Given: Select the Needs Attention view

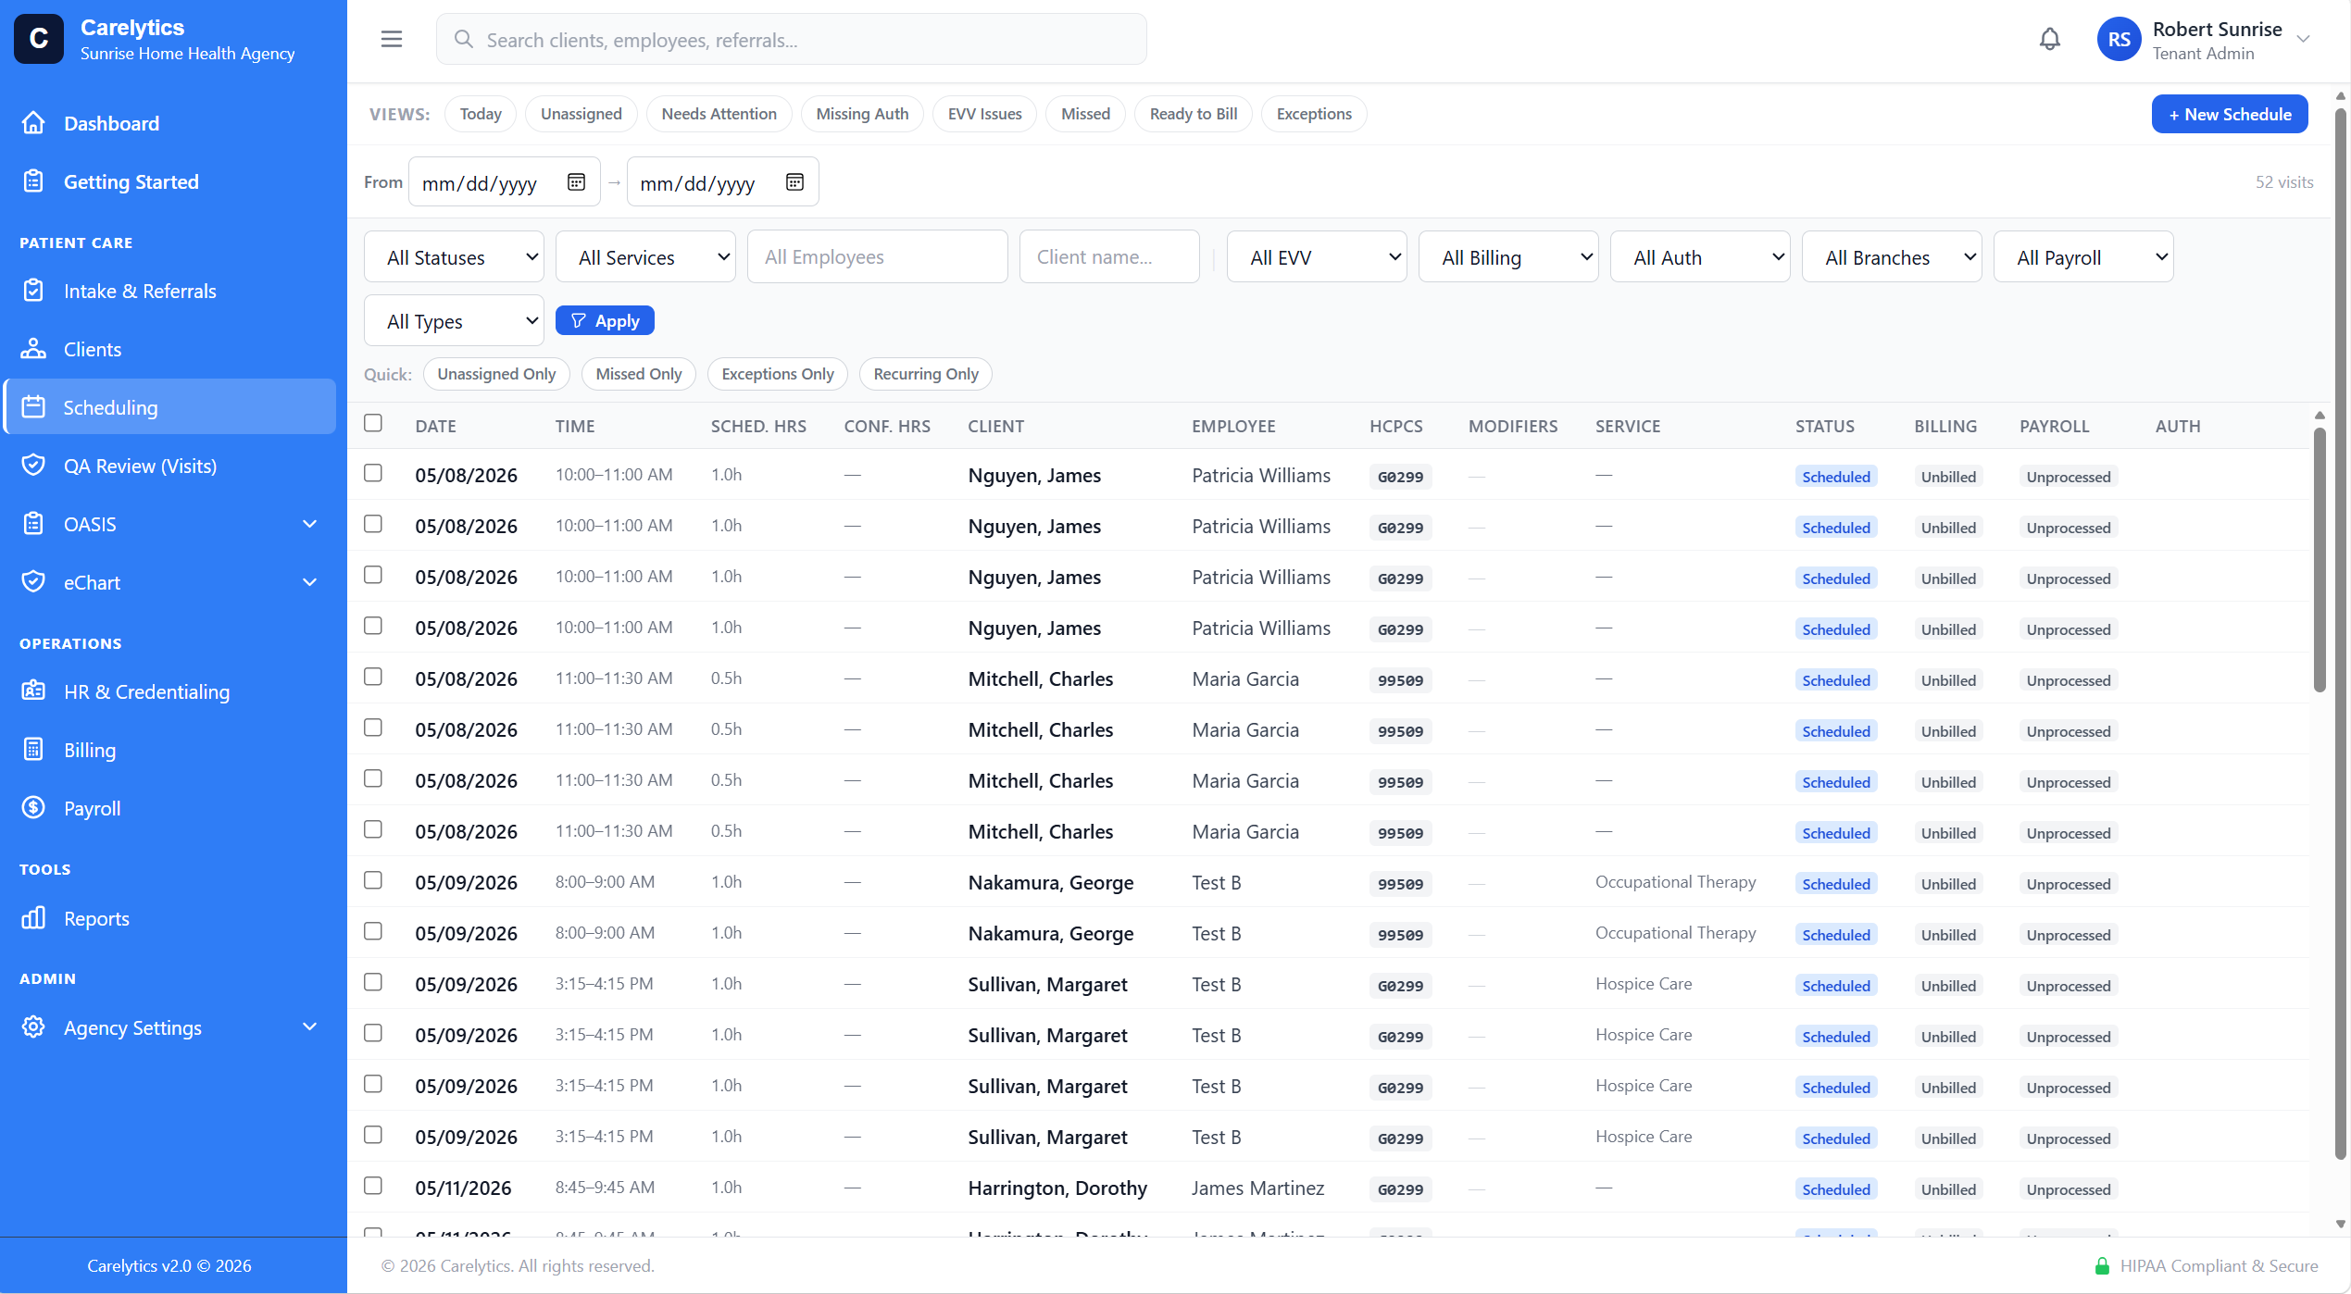Looking at the screenshot, I should coord(719,114).
